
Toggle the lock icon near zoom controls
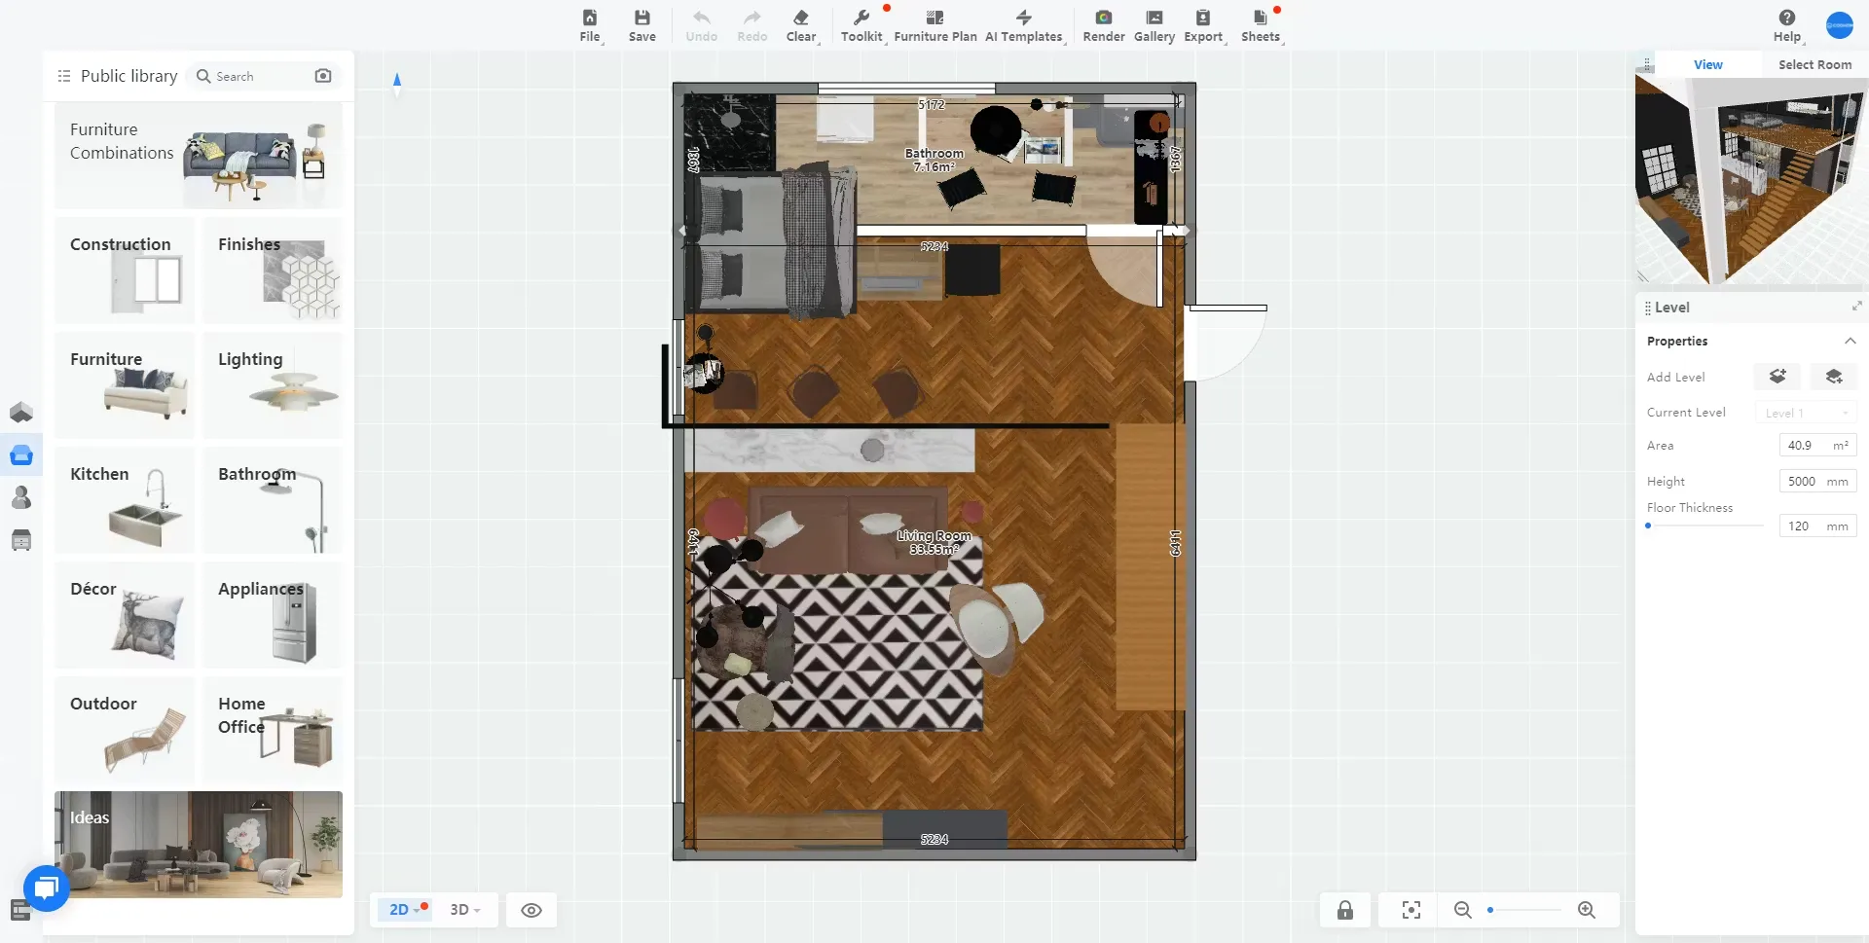tap(1345, 910)
